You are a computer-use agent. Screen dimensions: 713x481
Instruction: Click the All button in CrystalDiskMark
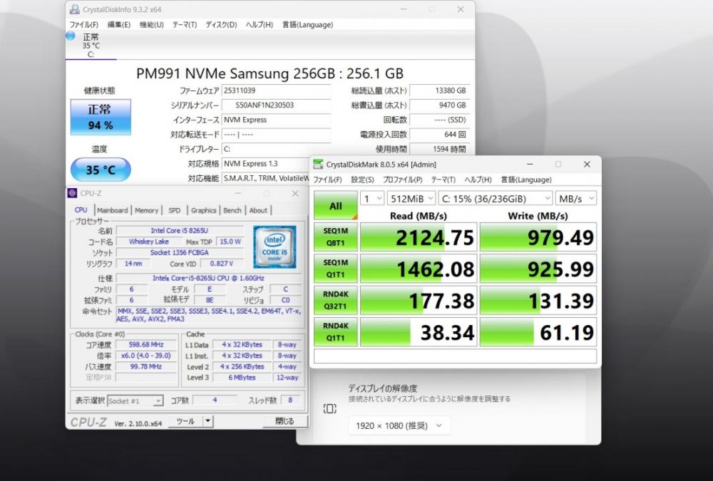336,205
